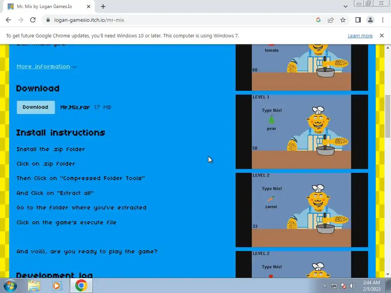Click the Extract all instruction line
This screenshot has width=391, height=293.
[x=55, y=193]
